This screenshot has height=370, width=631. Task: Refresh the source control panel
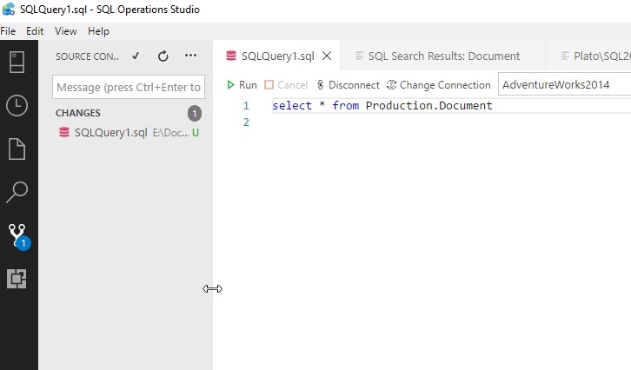[163, 56]
